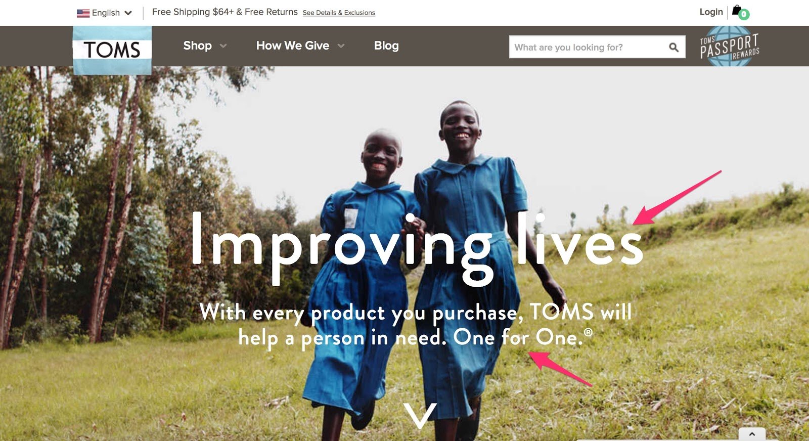809x441 pixels.
Task: Expand the Shop menu chevron
Action: [223, 46]
